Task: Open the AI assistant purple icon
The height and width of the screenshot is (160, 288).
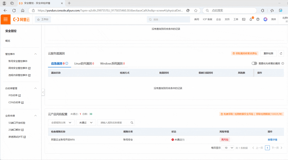Action: (x=266, y=19)
